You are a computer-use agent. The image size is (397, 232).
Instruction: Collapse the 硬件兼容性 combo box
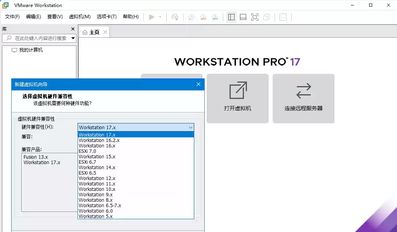(x=190, y=127)
